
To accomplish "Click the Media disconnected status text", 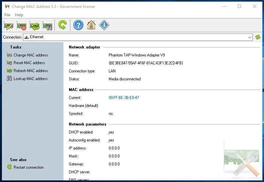I will tap(125, 79).
